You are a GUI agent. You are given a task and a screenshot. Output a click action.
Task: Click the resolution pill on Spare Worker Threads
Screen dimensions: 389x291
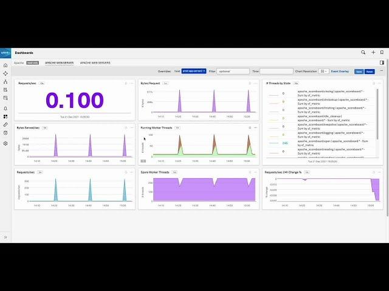pos(174,172)
